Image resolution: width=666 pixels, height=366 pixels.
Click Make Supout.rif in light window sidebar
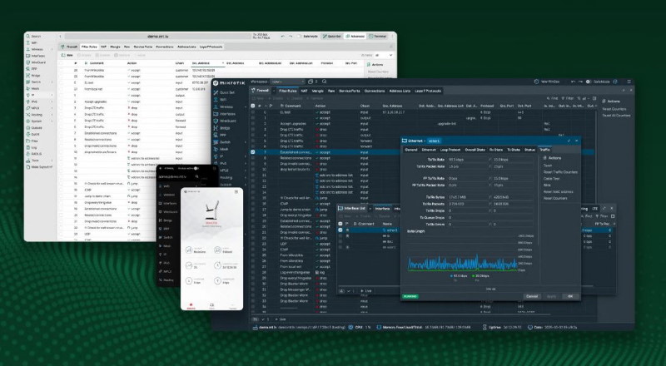[39, 167]
